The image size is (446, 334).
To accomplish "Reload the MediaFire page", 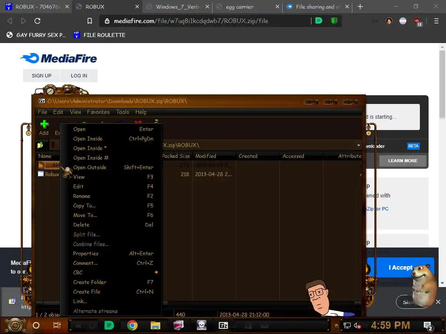I will 37,21.
